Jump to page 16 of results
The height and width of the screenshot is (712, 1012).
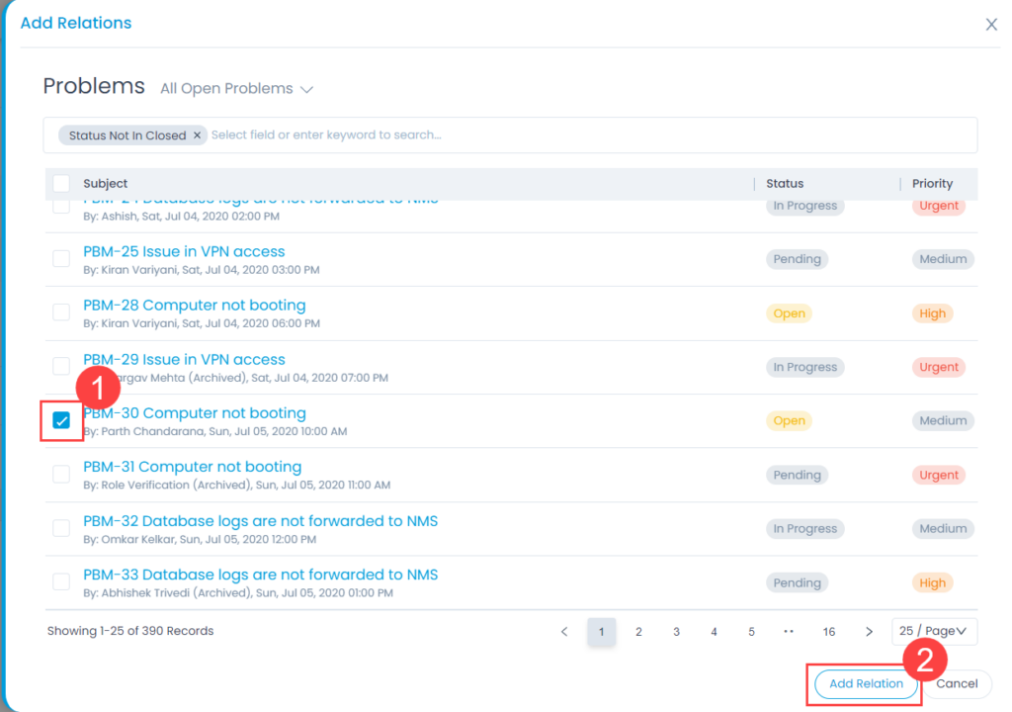pyautogui.click(x=829, y=632)
